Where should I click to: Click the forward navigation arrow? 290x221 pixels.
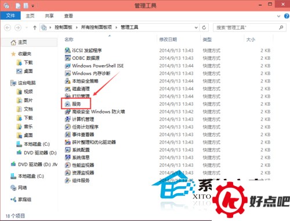[x=18, y=28]
